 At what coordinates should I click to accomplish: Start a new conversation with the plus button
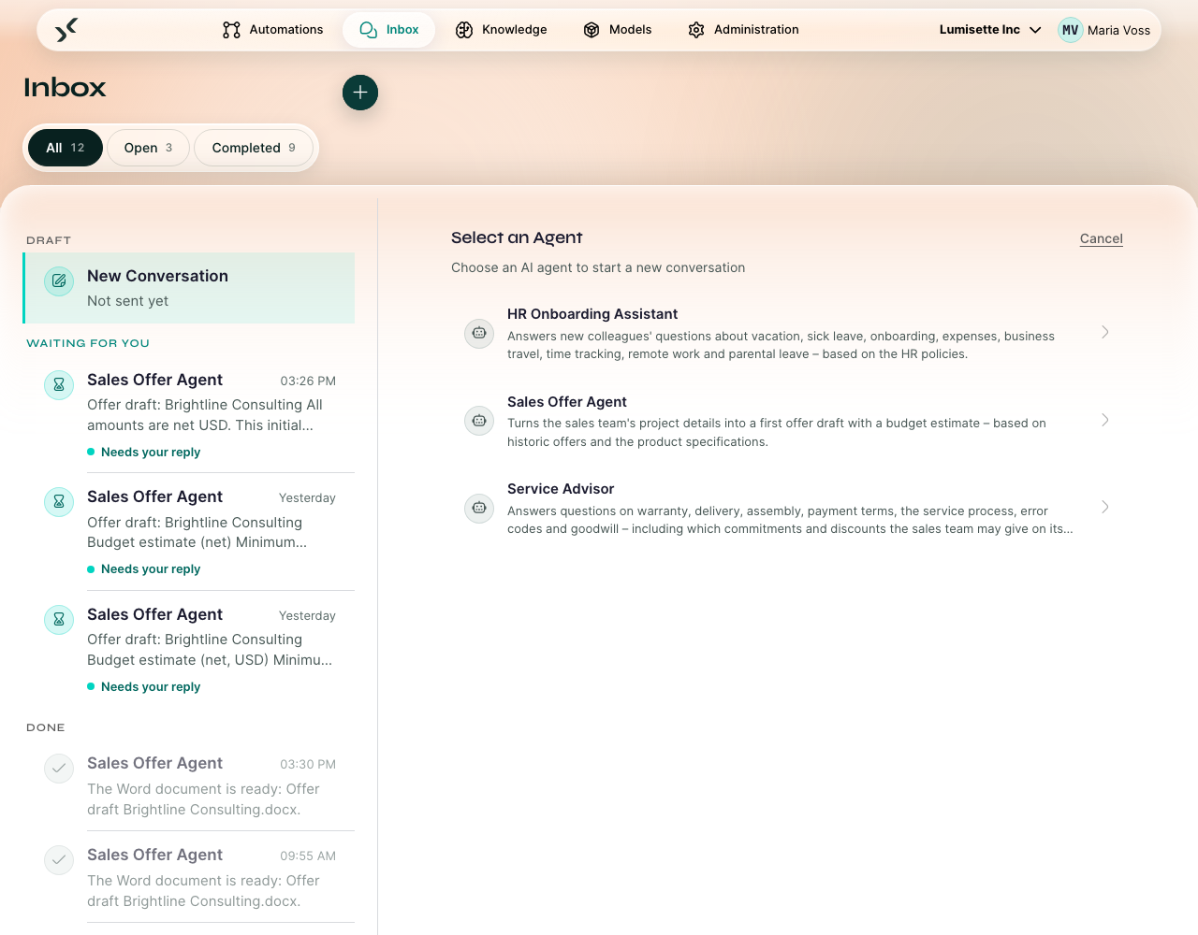coord(360,93)
